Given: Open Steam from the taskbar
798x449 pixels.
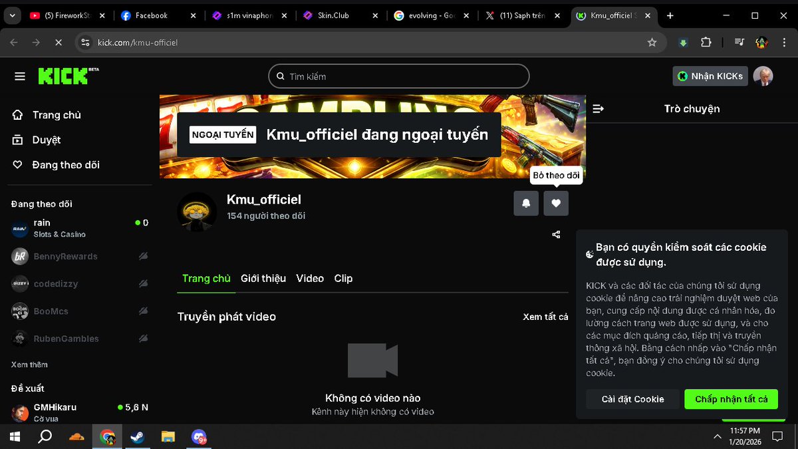Looking at the screenshot, I should (x=138, y=436).
